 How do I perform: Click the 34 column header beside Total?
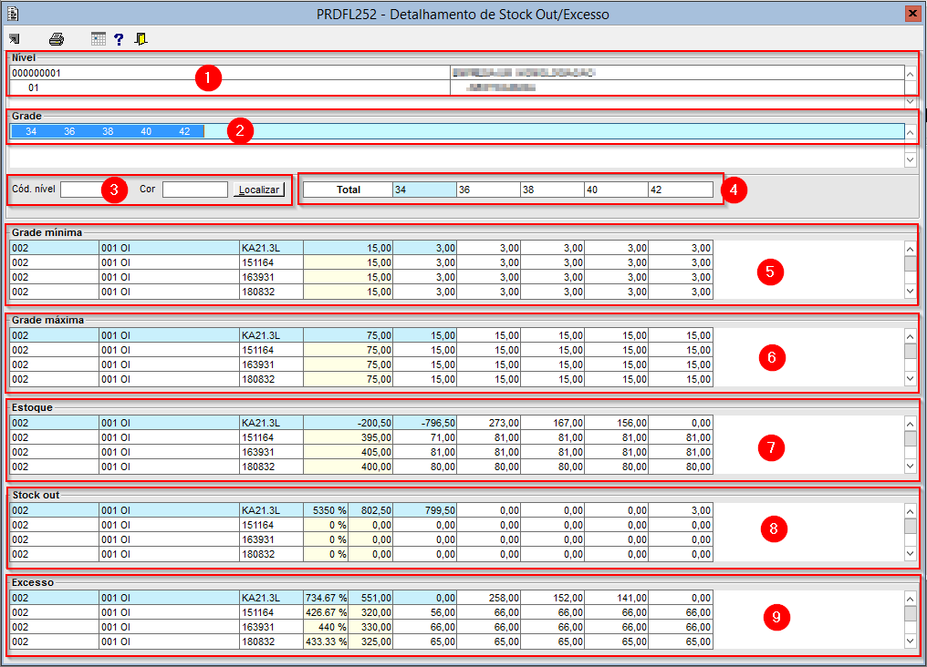424,190
